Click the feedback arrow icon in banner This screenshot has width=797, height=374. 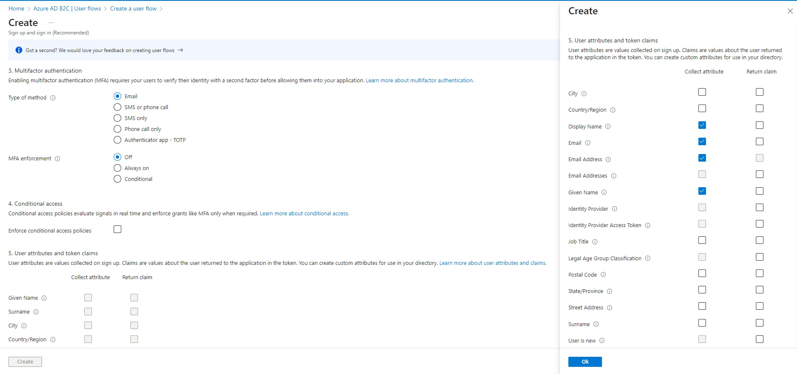point(180,50)
